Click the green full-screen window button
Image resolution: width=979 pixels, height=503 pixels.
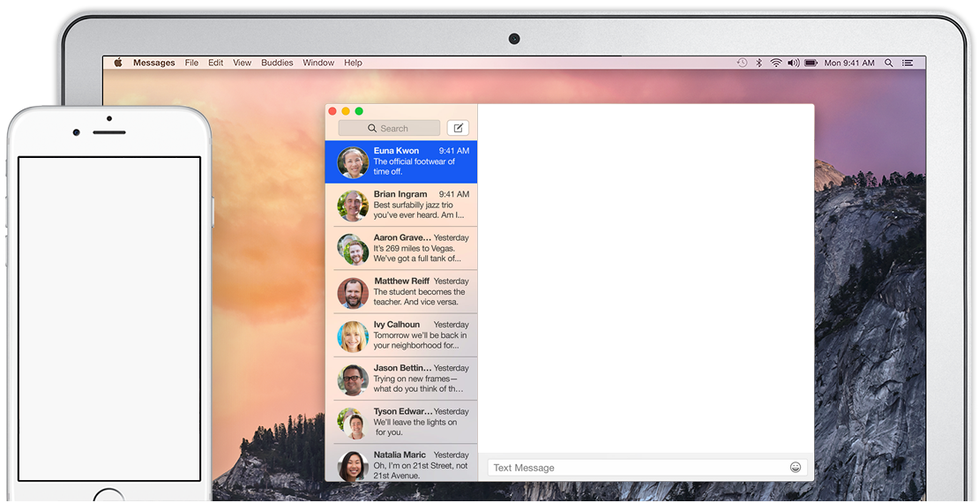pos(359,111)
